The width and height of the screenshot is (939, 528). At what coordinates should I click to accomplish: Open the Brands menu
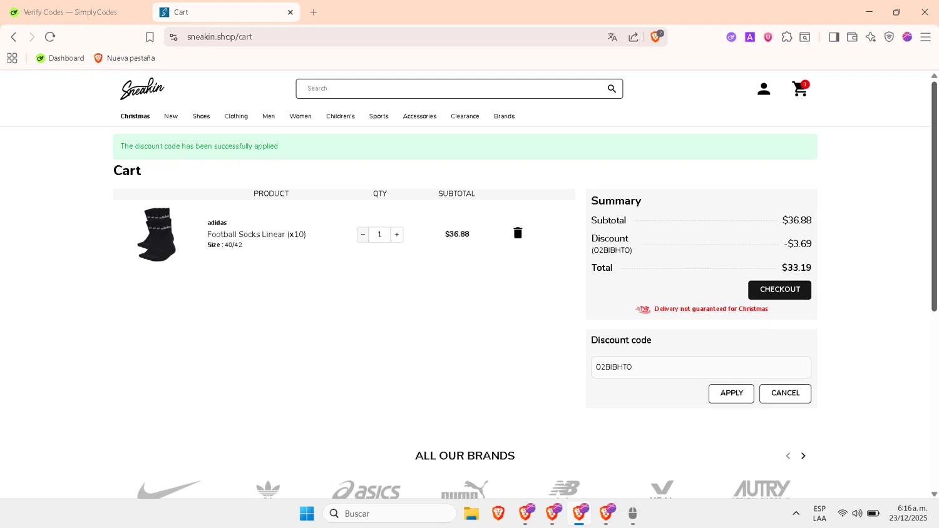[x=504, y=116]
